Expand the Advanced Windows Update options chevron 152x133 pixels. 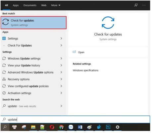(x=61, y=72)
